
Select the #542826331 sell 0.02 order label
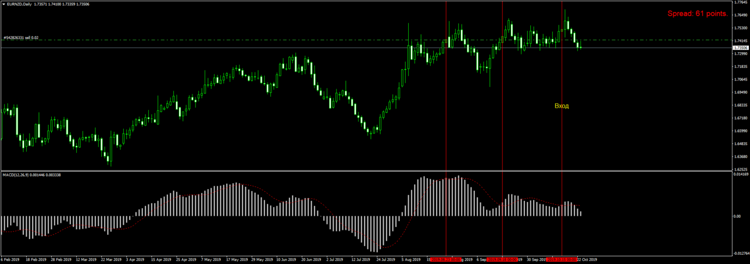20,38
